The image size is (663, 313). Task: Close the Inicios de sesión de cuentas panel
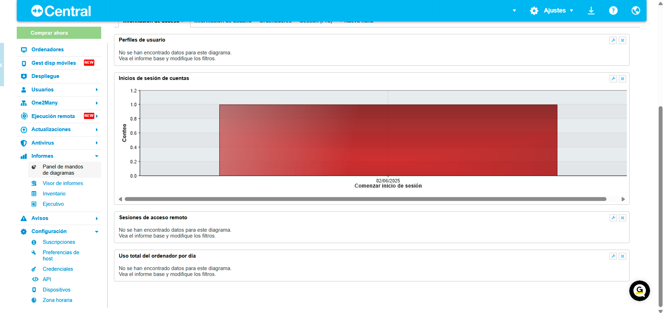tap(622, 79)
